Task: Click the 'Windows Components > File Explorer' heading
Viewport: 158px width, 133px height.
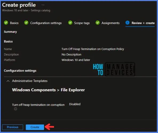Action: pos(49,90)
